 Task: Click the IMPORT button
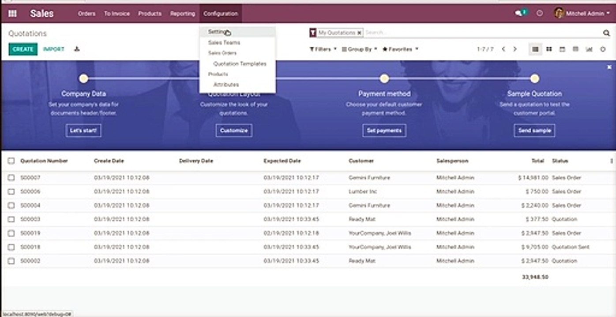pos(54,49)
